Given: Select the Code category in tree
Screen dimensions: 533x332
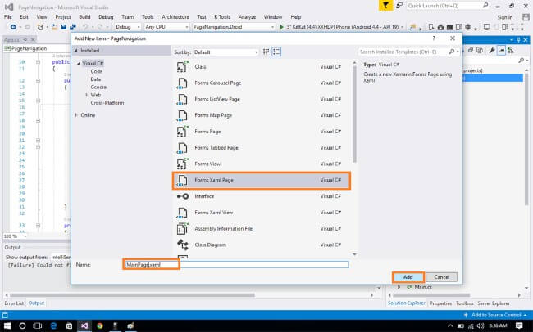Looking at the screenshot, I should click(97, 72).
